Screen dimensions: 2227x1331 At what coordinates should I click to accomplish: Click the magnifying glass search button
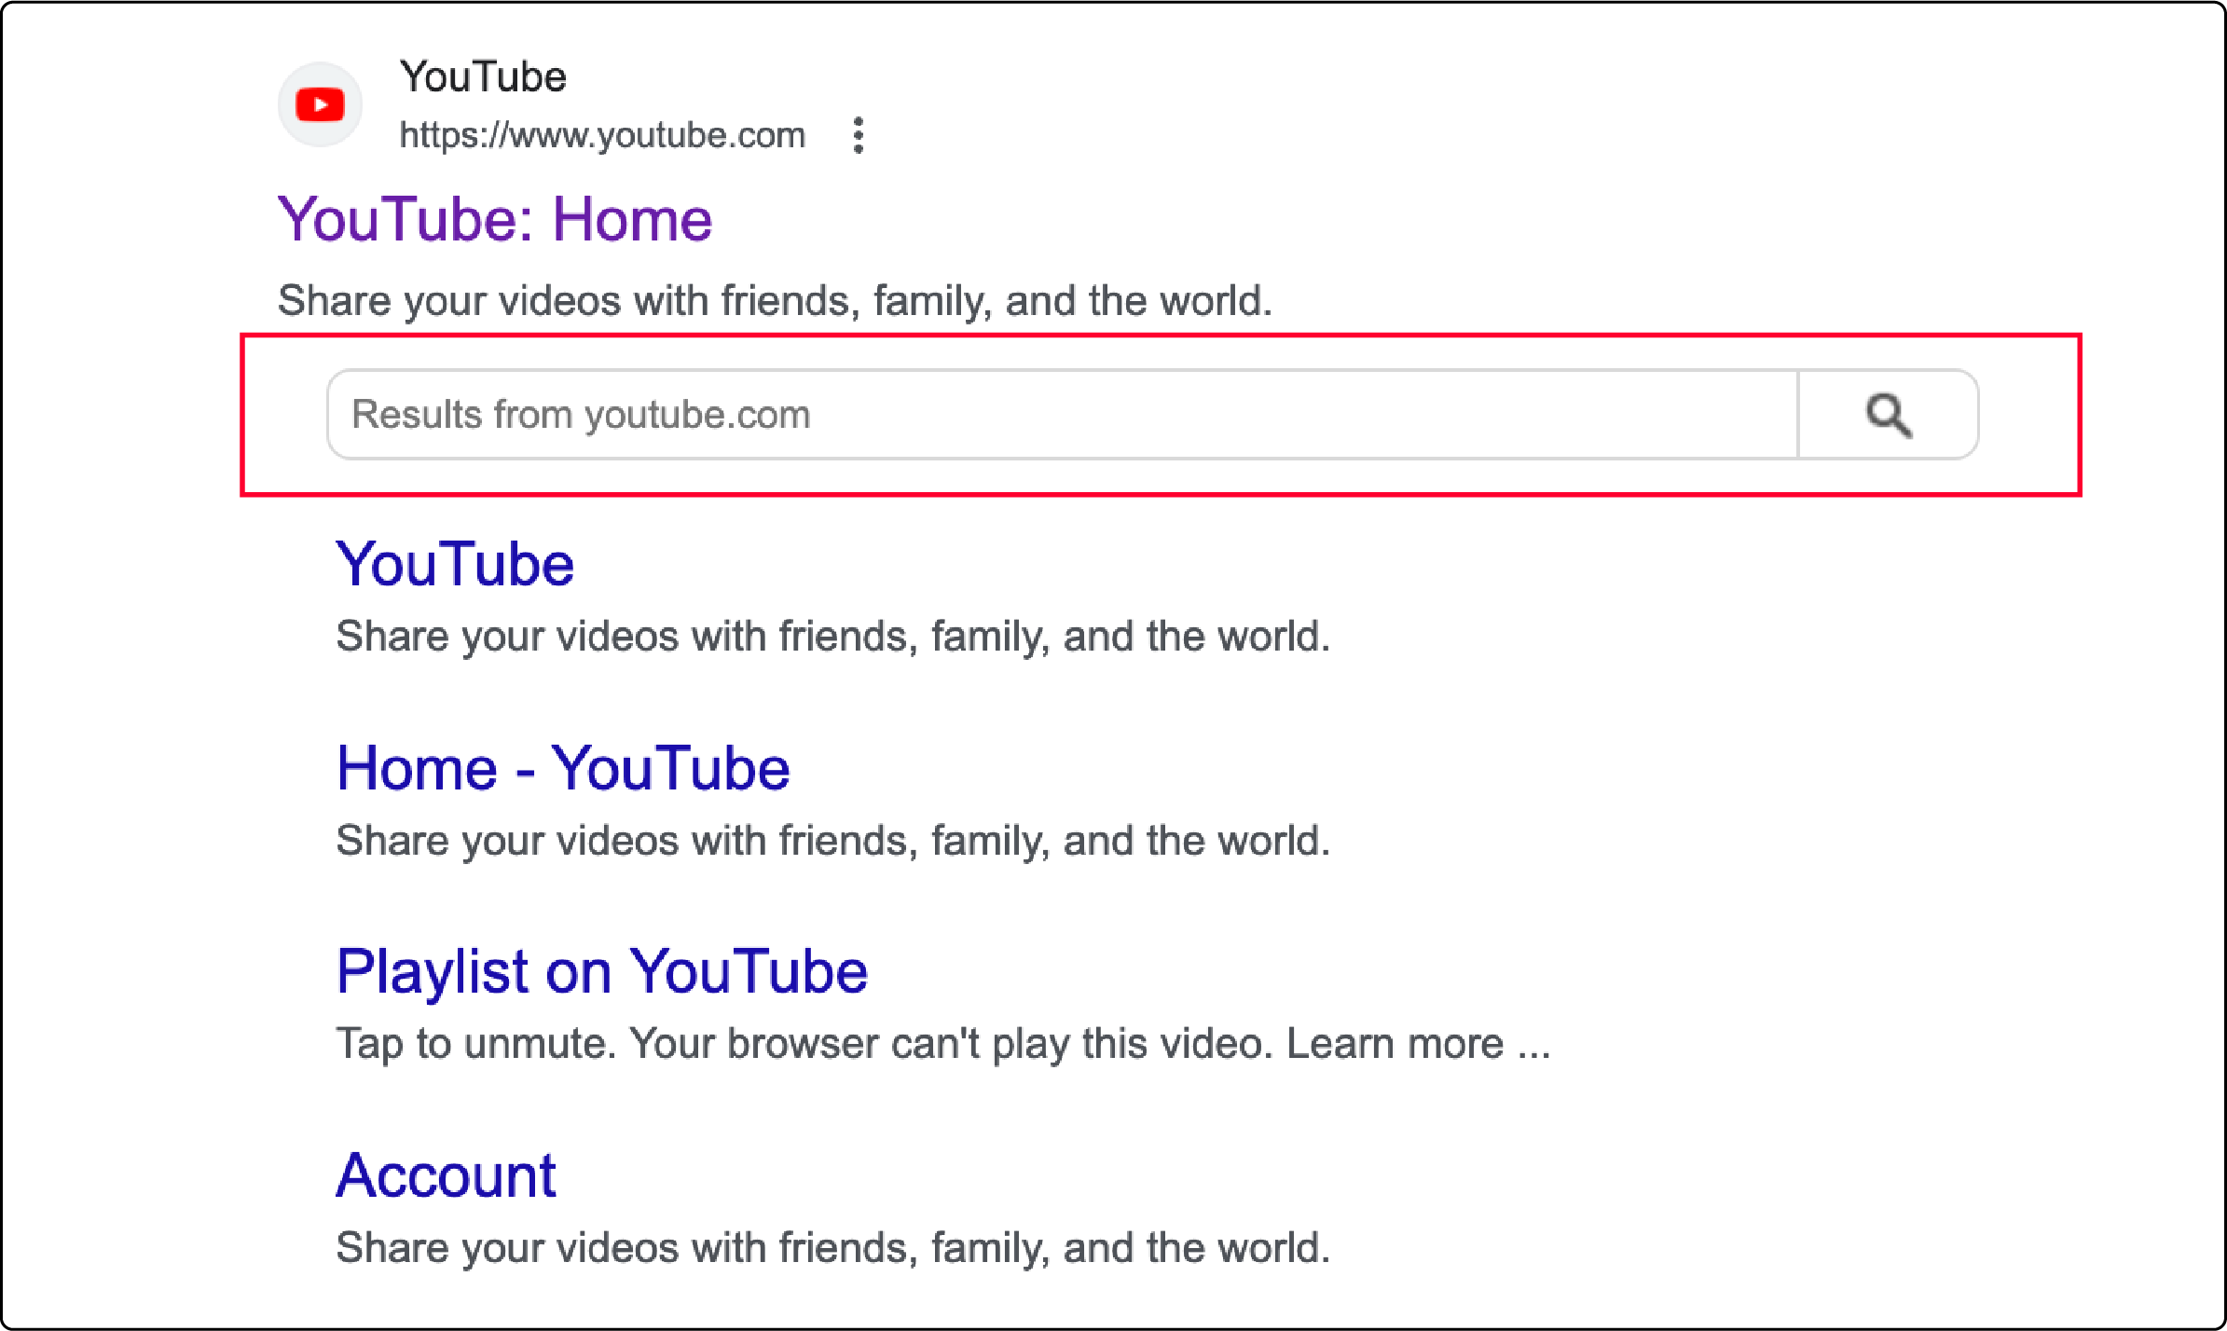tap(1888, 415)
